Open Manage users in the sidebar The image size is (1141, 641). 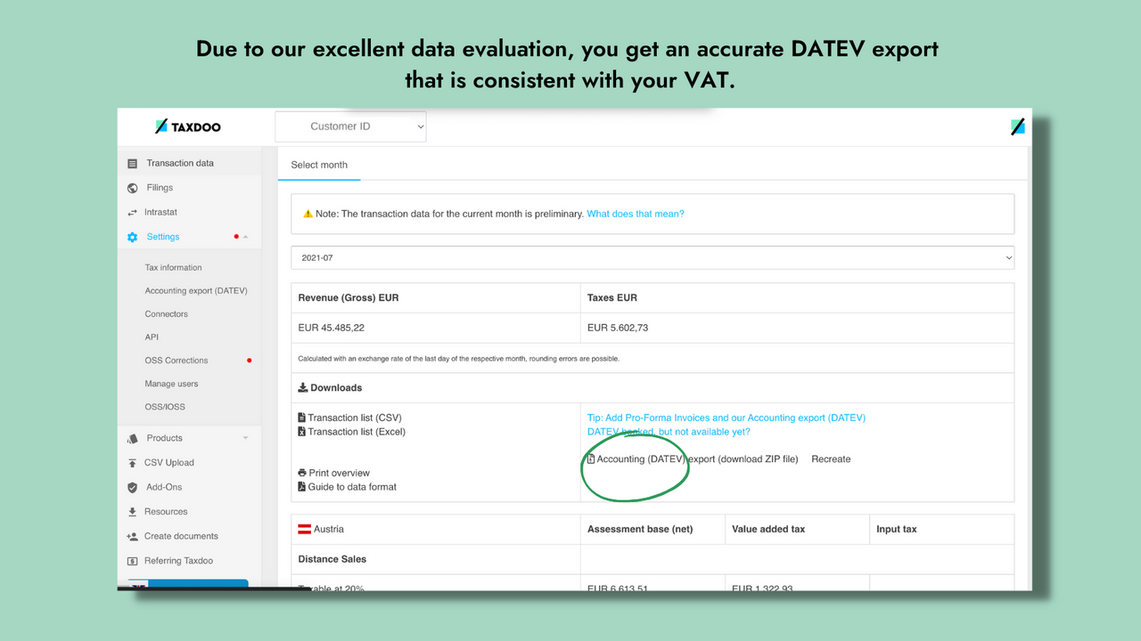coord(172,384)
